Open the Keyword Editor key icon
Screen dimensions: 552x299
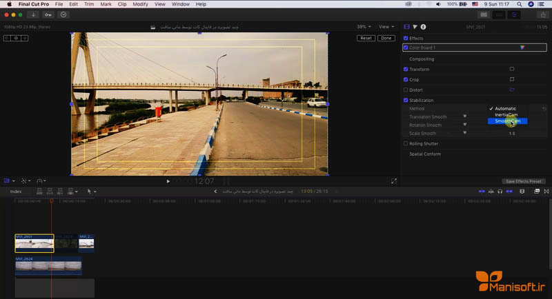48,14
